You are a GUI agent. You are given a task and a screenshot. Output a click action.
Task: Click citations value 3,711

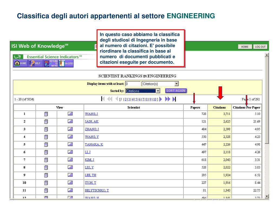point(227,114)
